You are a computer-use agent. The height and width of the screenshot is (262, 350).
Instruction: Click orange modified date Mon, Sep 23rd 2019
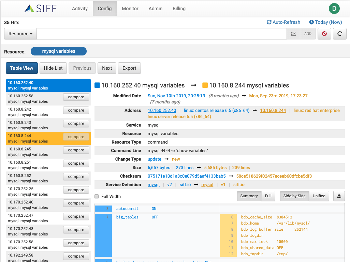point(278,96)
